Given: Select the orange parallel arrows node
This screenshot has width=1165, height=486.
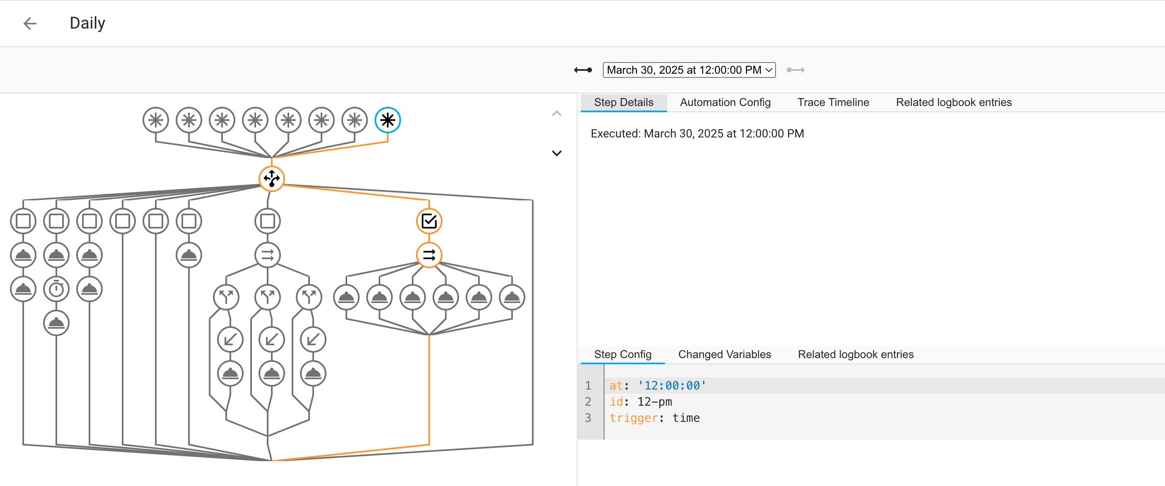Looking at the screenshot, I should (x=429, y=255).
